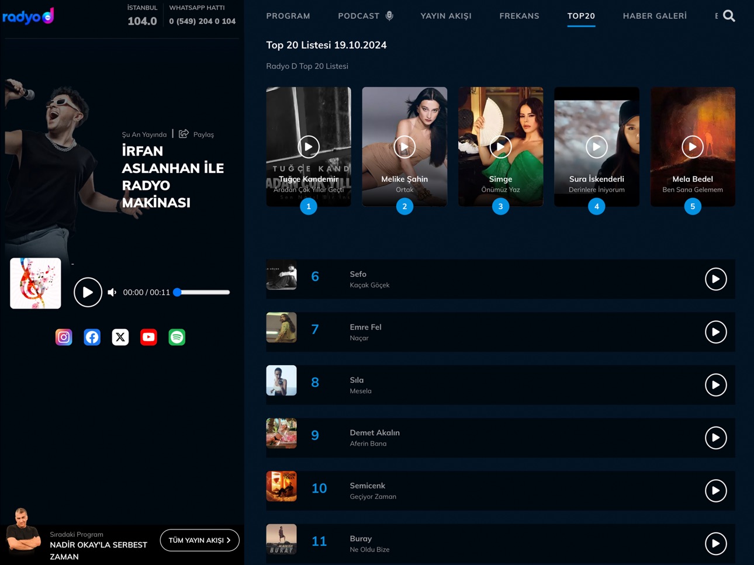The height and width of the screenshot is (565, 754).
Task: Click the 'Mela Bedel' card title
Action: point(693,179)
